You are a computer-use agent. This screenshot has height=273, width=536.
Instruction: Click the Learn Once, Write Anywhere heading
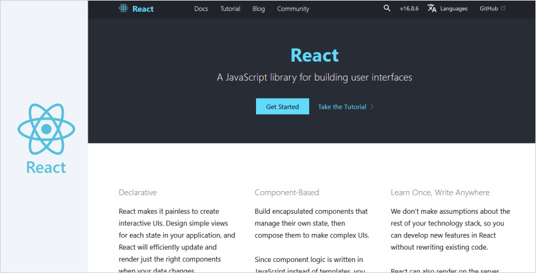[440, 192]
